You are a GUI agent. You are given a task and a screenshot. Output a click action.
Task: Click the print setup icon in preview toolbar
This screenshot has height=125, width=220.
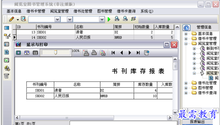(86, 53)
